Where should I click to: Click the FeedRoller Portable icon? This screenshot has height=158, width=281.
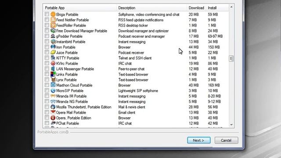(x=53, y=25)
